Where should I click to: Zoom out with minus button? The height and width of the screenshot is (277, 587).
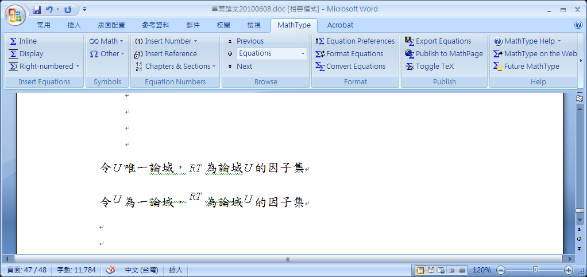click(501, 270)
